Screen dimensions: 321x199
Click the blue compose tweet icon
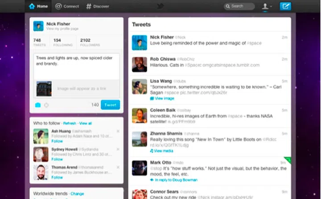point(285,6)
